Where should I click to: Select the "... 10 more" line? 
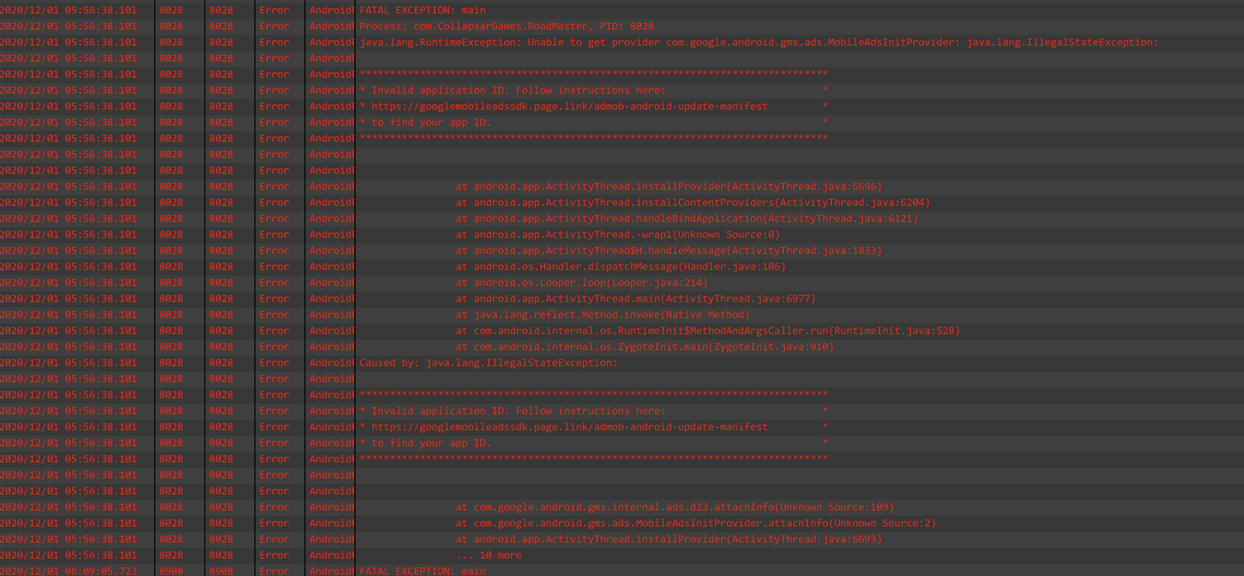pyautogui.click(x=489, y=555)
